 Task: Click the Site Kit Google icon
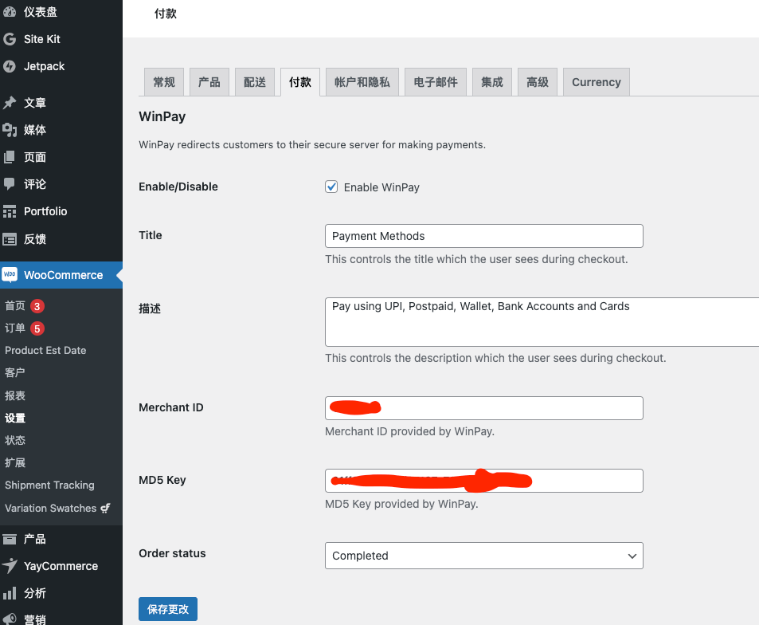tap(10, 39)
